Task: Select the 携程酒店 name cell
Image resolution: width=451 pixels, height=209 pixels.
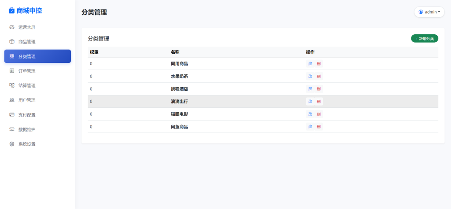Action: point(179,89)
